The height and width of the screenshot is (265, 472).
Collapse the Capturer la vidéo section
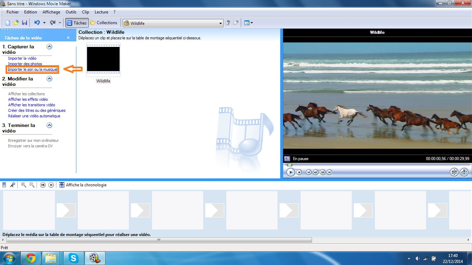(x=49, y=47)
